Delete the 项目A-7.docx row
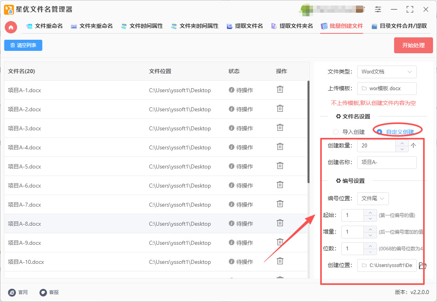This screenshot has height=302, width=437. [x=280, y=204]
